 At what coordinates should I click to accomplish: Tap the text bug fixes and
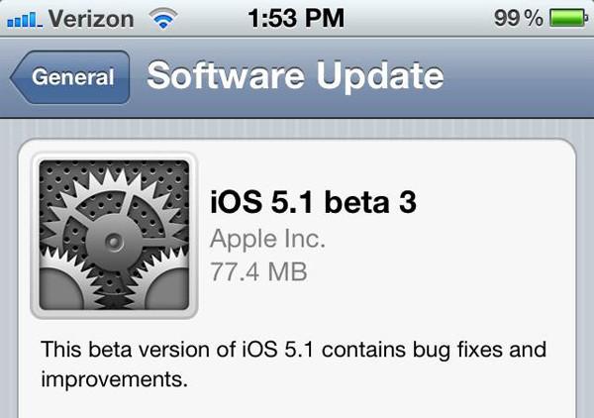pos(479,350)
